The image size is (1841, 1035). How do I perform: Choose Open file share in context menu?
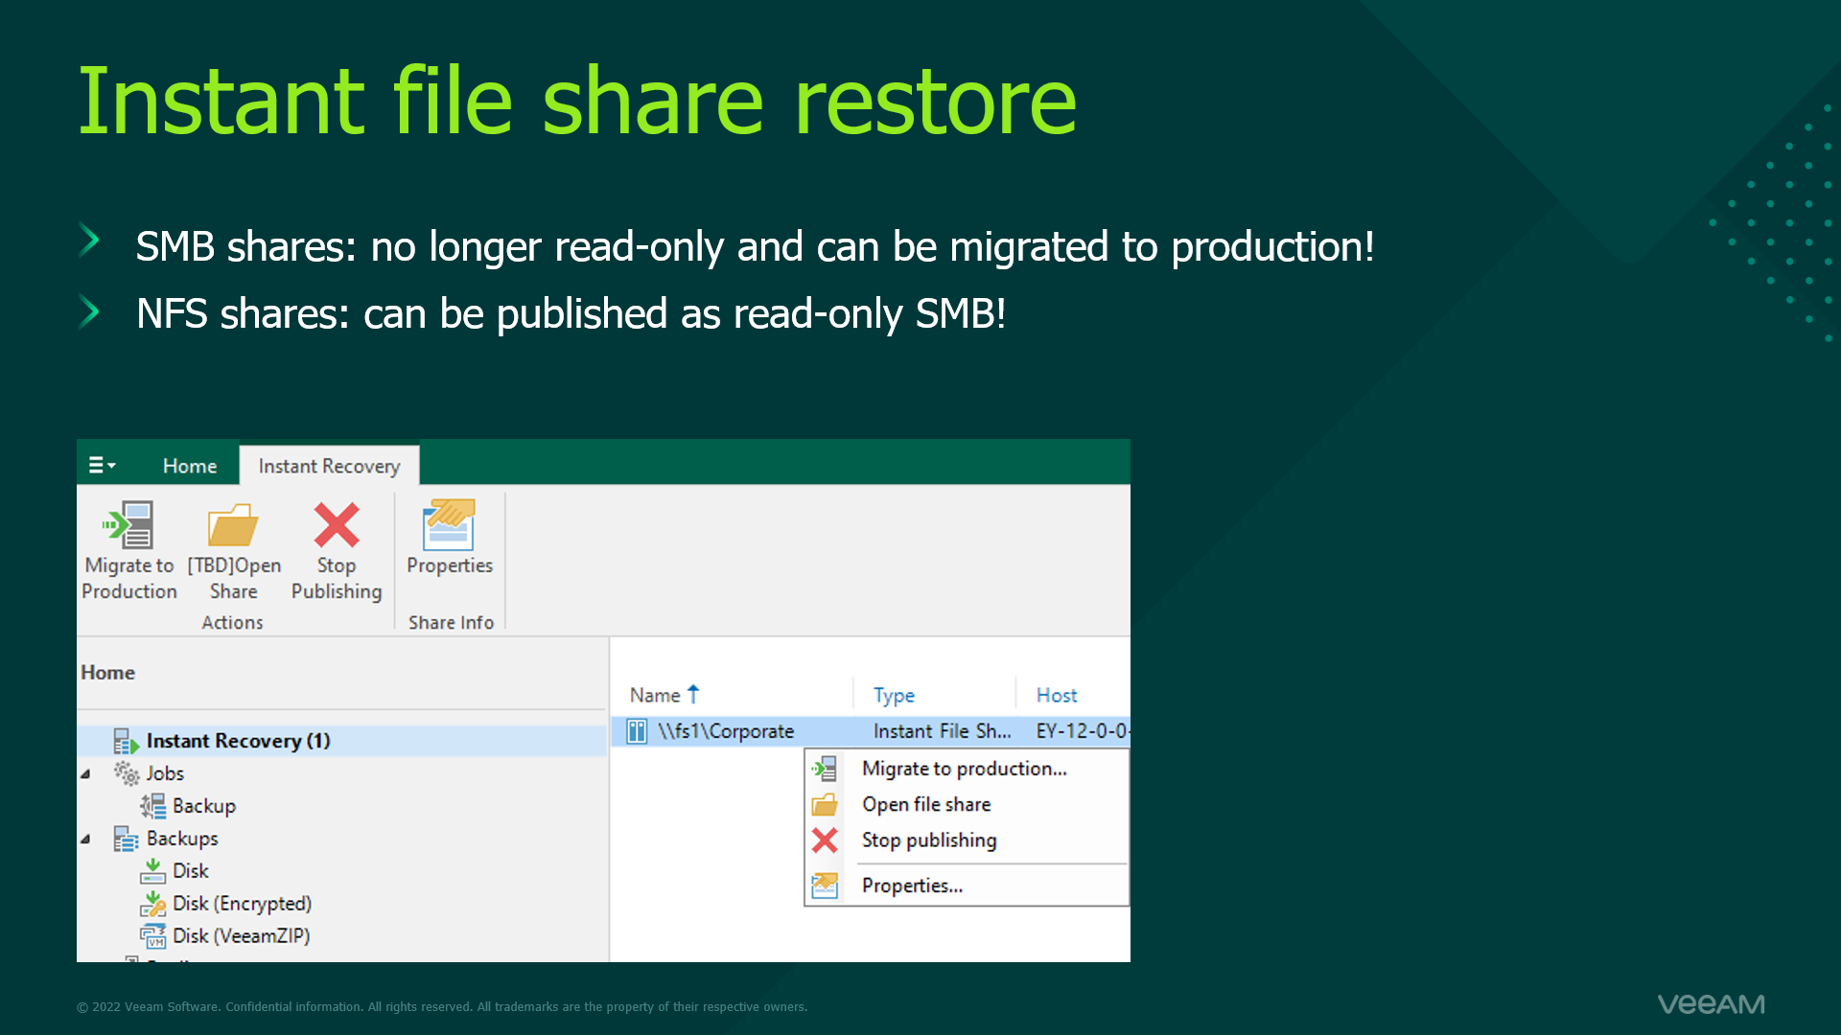click(x=926, y=805)
